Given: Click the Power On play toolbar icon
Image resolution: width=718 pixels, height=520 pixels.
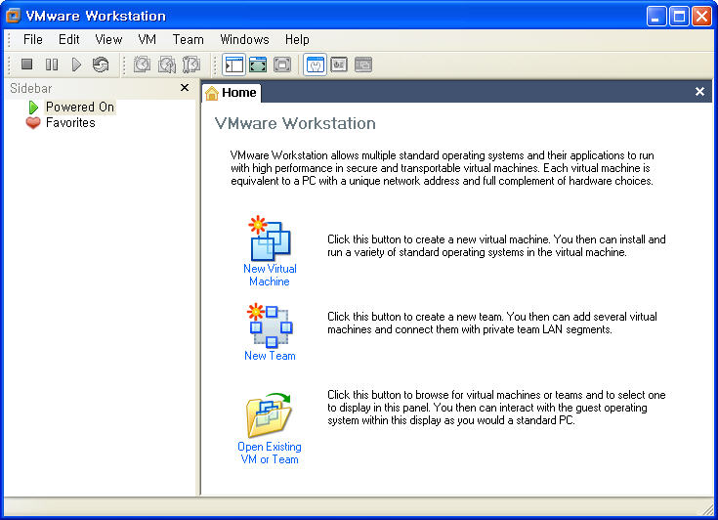Looking at the screenshot, I should click(76, 65).
